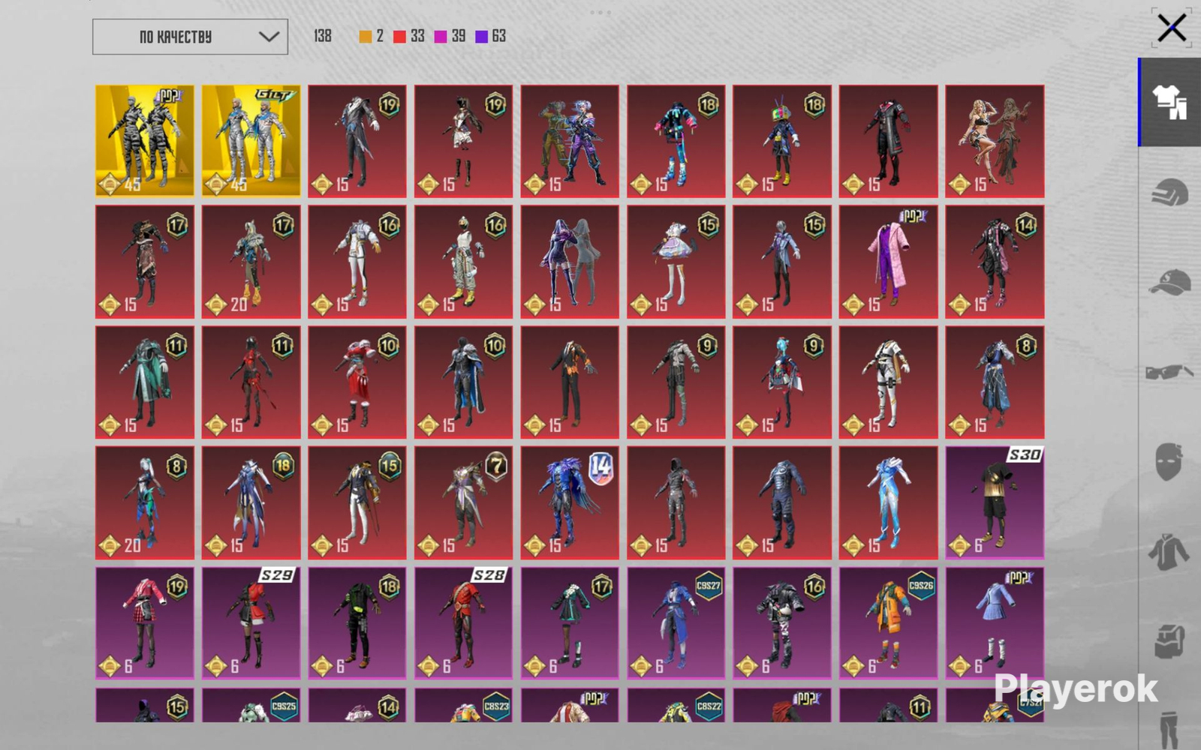The height and width of the screenshot is (750, 1201).
Task: Select the level 14 black and pink outfit
Action: tap(995, 262)
